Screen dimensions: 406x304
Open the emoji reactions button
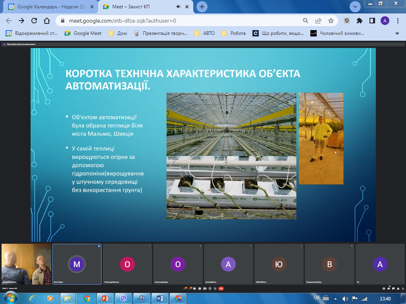200,288
